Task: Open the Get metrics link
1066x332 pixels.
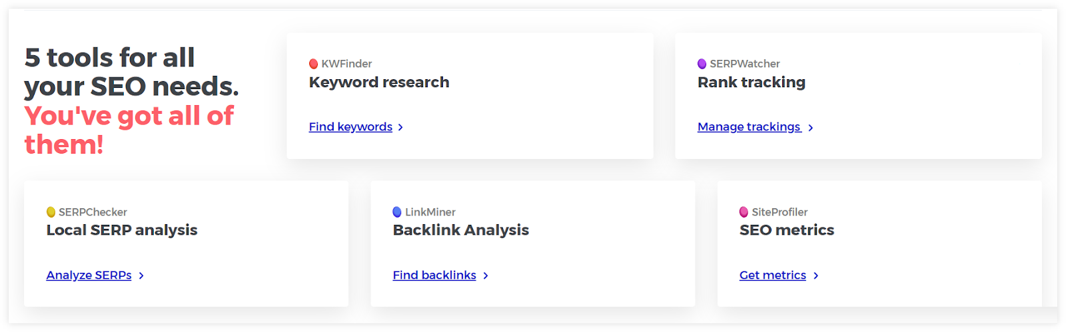Action: pos(773,275)
